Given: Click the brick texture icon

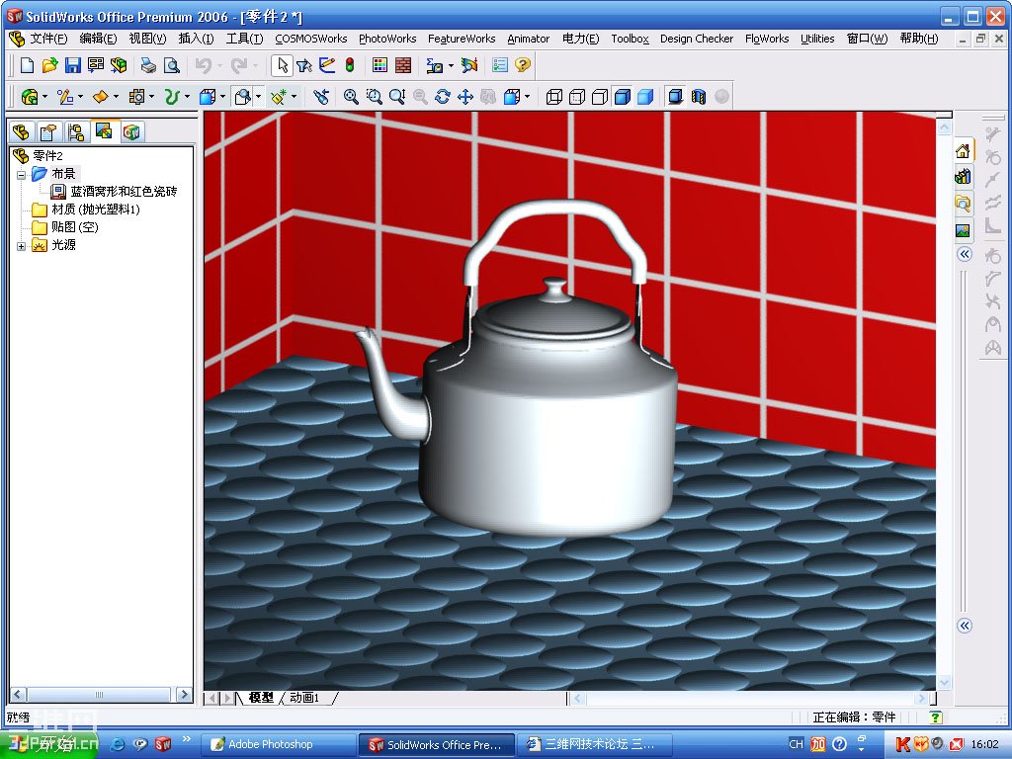Looking at the screenshot, I should [x=403, y=65].
